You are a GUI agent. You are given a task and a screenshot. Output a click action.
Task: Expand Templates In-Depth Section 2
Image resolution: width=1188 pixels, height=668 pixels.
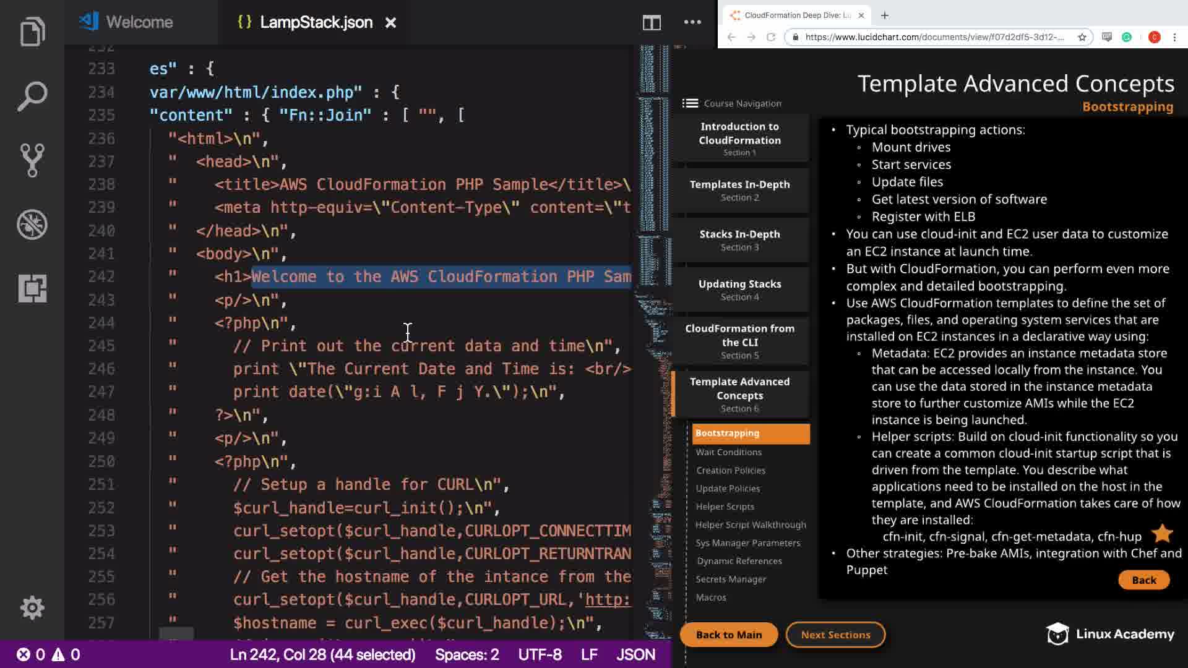(739, 191)
